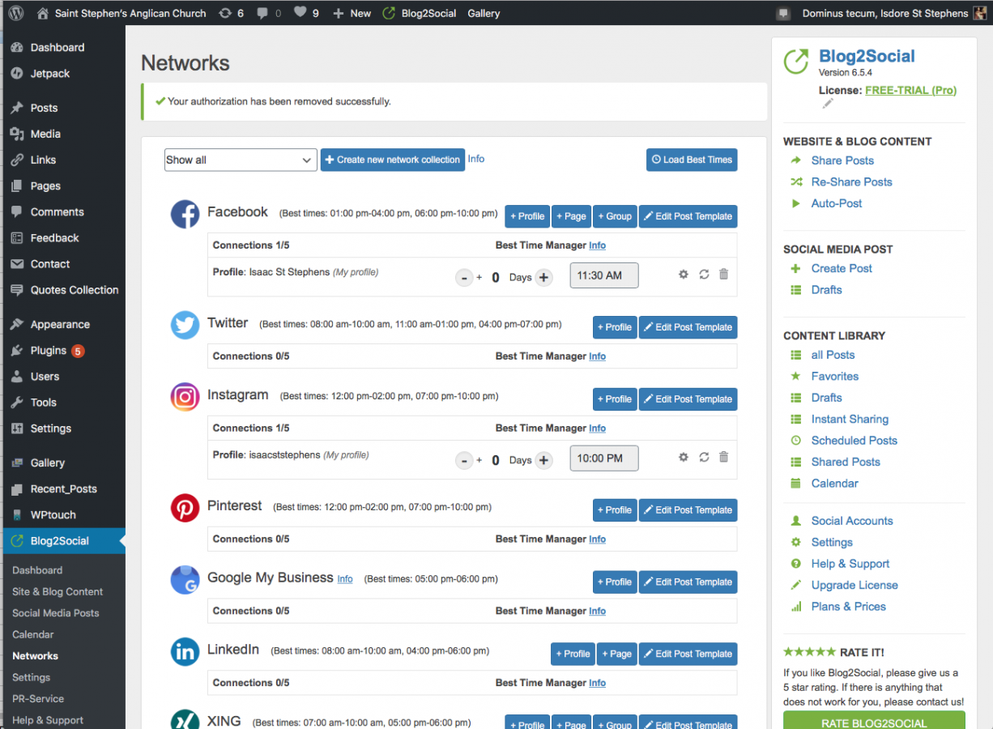The width and height of the screenshot is (993, 729).
Task: Open the Instagram network logo
Action: [x=185, y=397]
